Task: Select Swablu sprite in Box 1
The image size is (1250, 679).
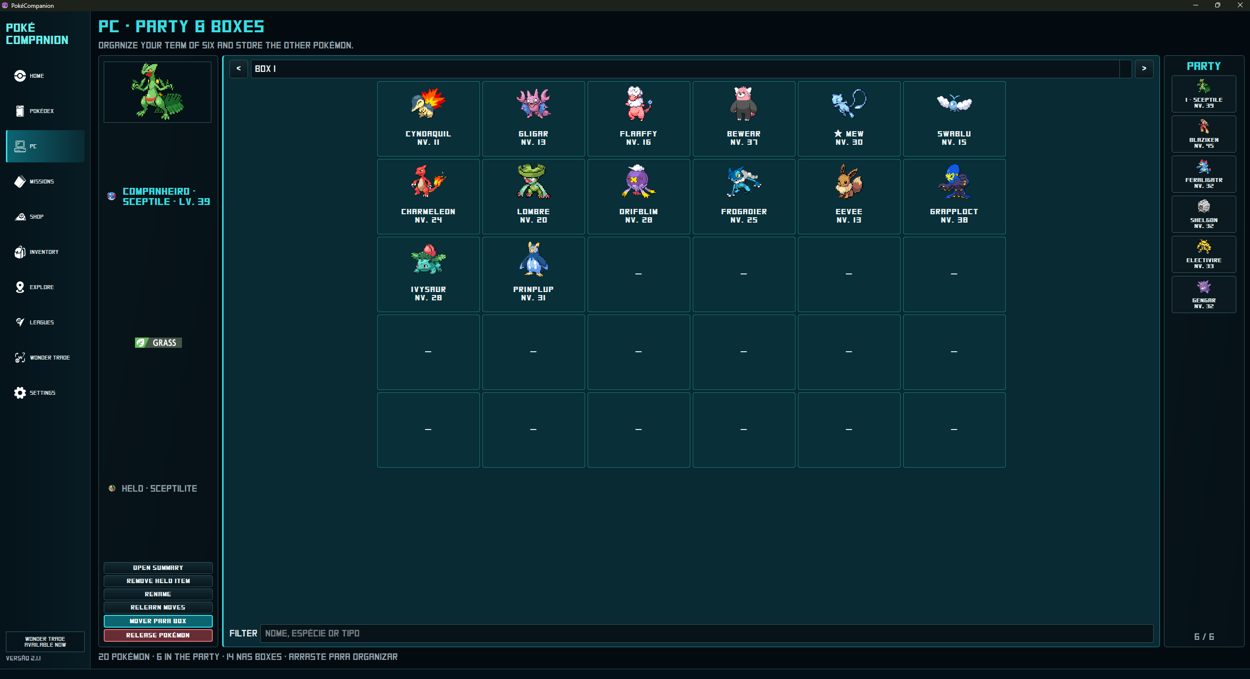Action: pyautogui.click(x=954, y=103)
